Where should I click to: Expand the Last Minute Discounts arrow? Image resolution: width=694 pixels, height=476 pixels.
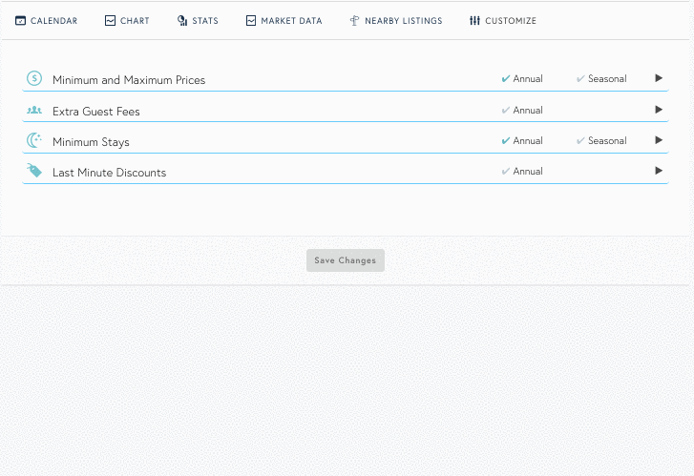[x=659, y=171]
